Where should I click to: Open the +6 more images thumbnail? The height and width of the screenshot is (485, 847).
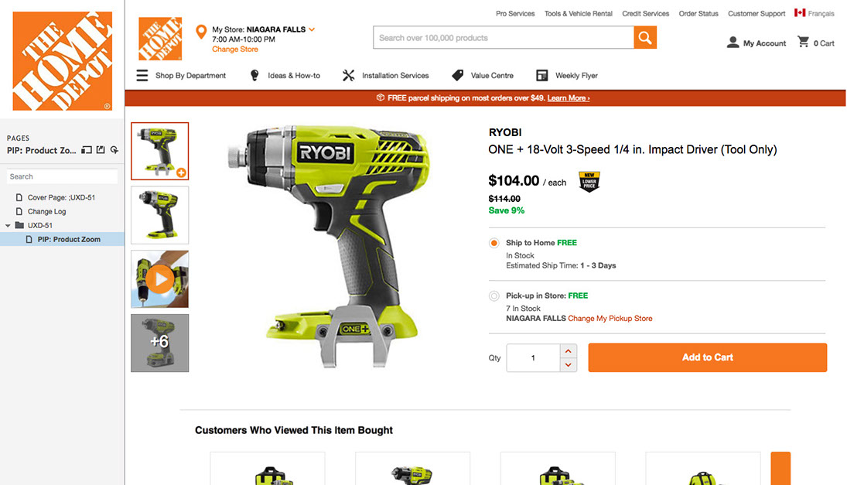pos(160,343)
